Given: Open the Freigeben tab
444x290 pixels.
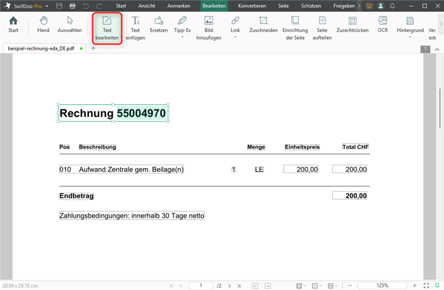Looking at the screenshot, I should coord(344,6).
